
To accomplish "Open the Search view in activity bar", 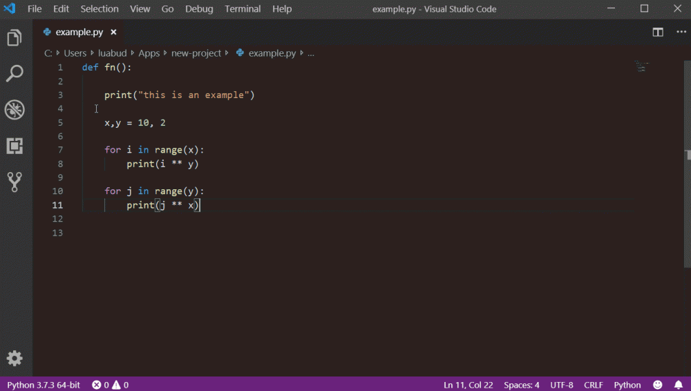I will point(15,74).
